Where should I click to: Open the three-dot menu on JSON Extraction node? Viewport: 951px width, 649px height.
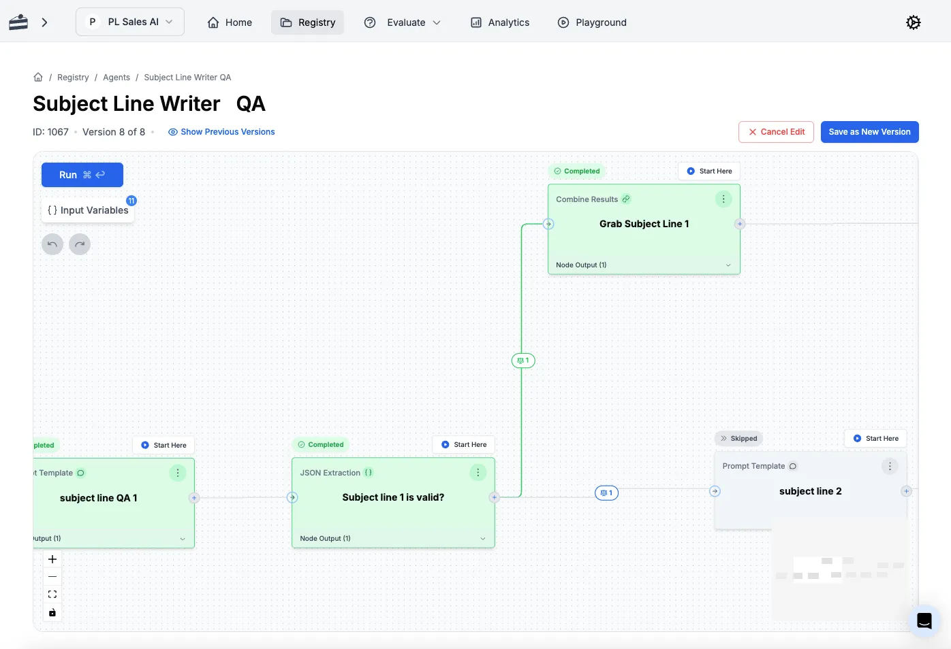[478, 473]
